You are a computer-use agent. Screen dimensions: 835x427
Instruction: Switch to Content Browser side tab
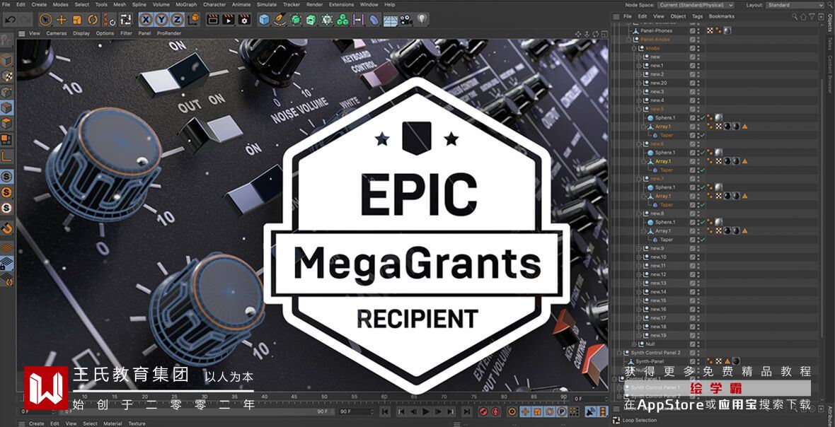click(x=830, y=74)
